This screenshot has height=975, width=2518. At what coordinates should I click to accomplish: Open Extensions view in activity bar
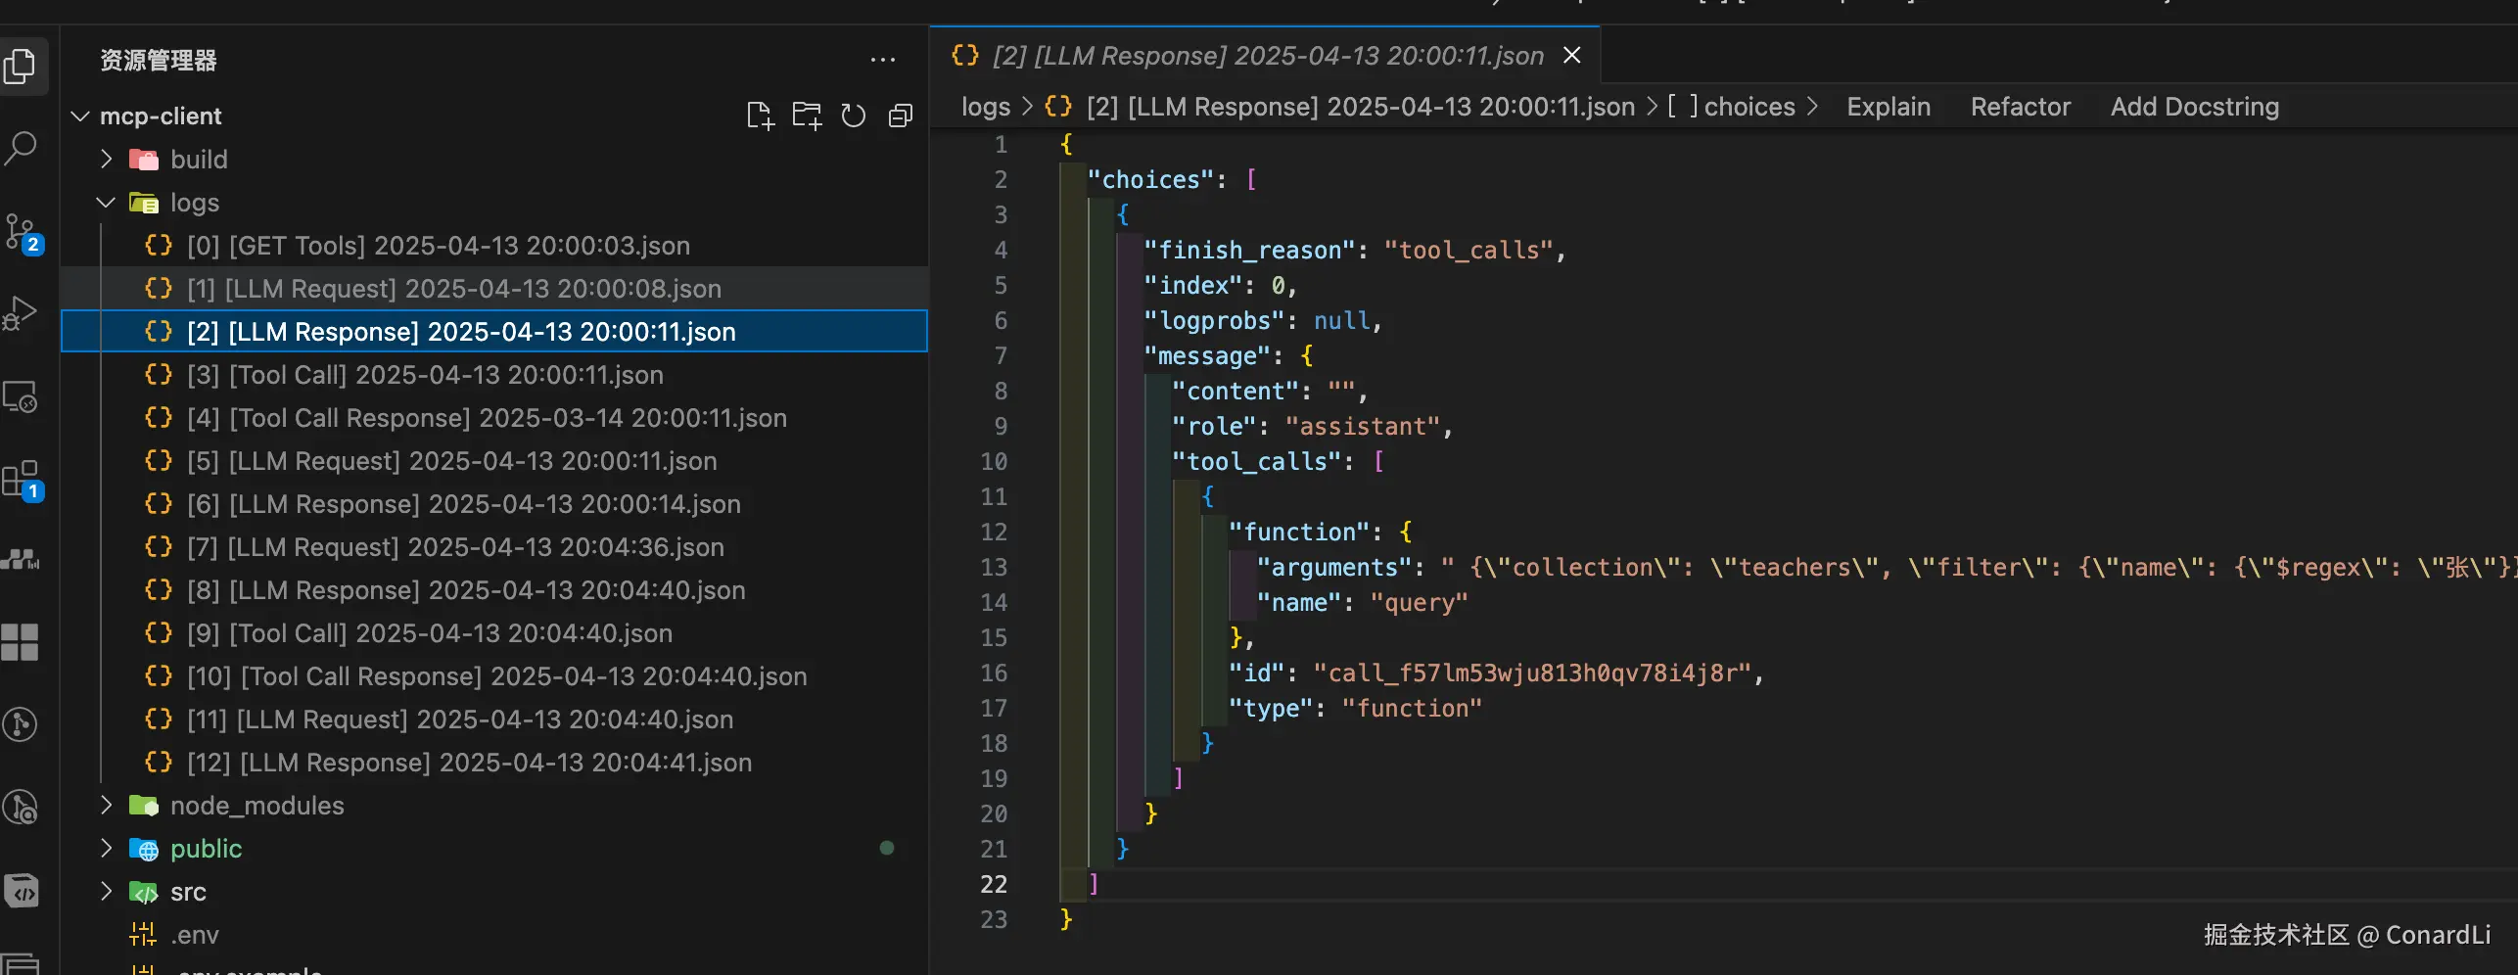[x=22, y=480]
